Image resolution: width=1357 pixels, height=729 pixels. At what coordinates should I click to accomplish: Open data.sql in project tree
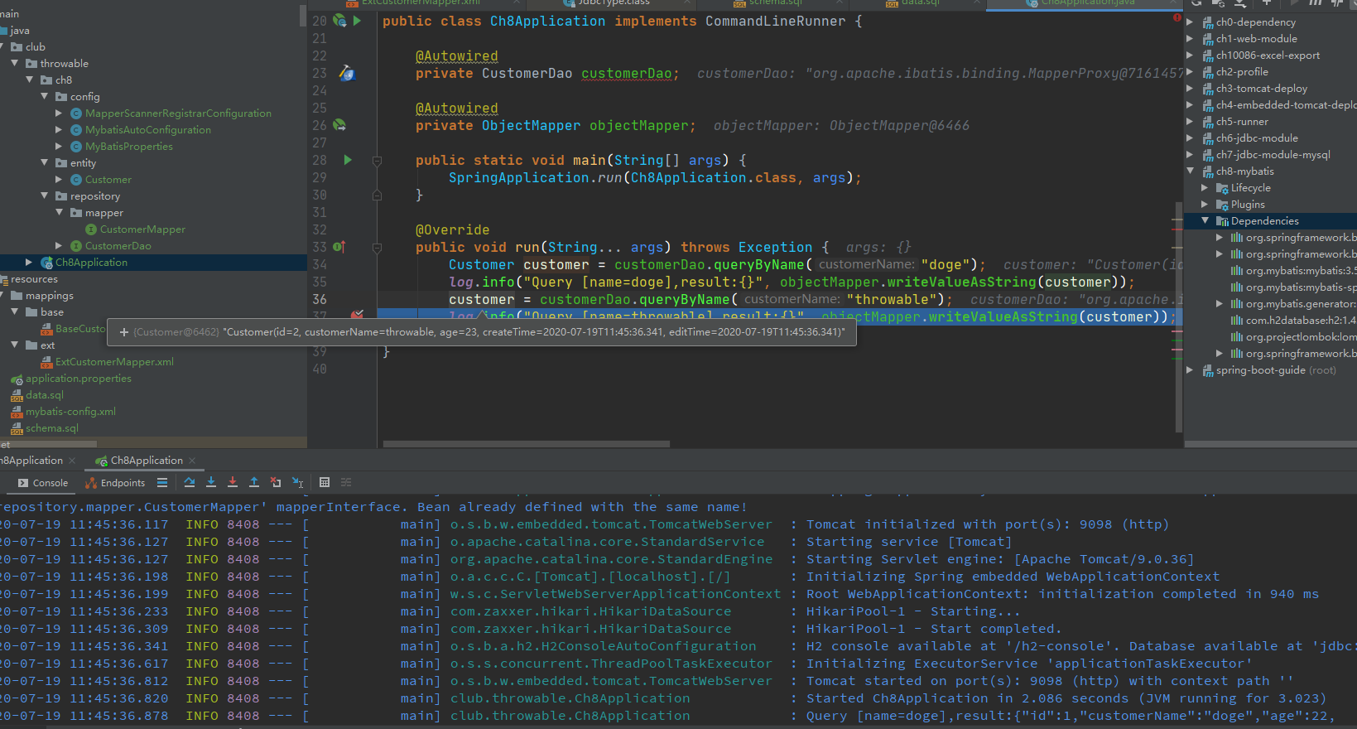pyautogui.click(x=45, y=395)
